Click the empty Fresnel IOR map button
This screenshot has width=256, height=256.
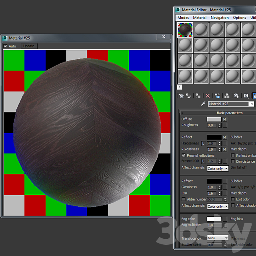[225, 161]
